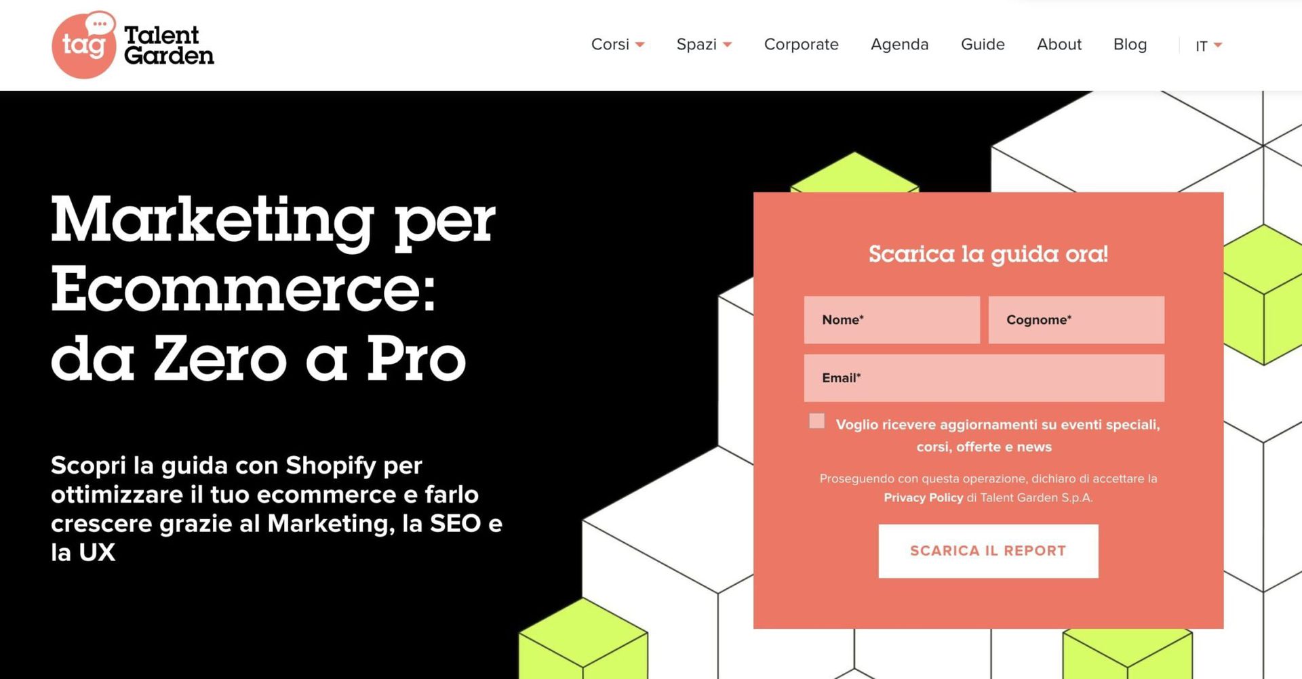
Task: Click the Talent Garden tag logo
Action: click(83, 45)
